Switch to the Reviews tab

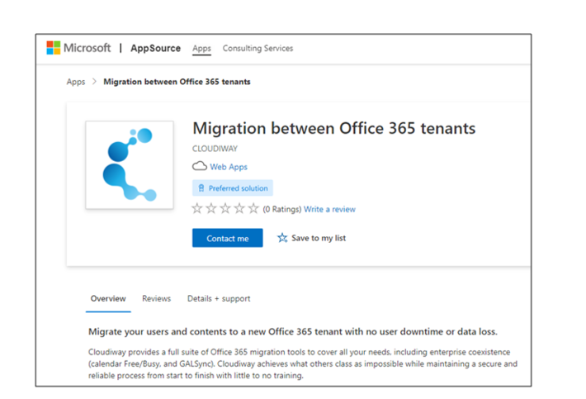click(156, 299)
